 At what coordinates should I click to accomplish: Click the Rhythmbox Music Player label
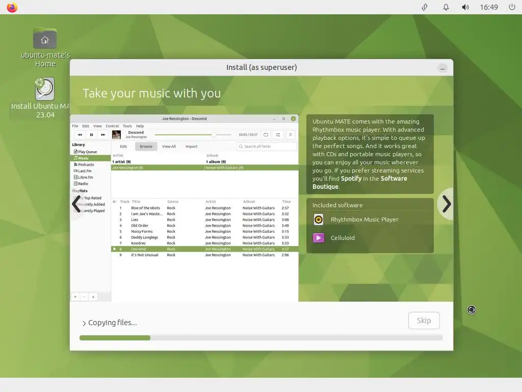[364, 219]
